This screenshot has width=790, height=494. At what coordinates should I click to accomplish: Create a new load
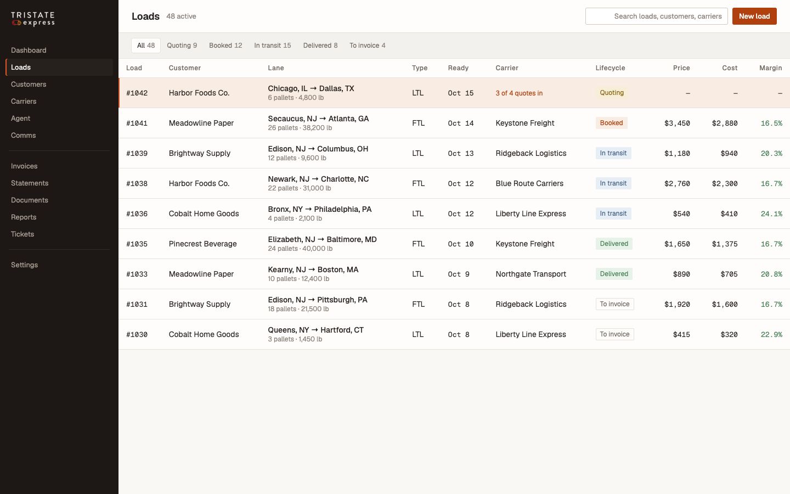click(x=754, y=16)
